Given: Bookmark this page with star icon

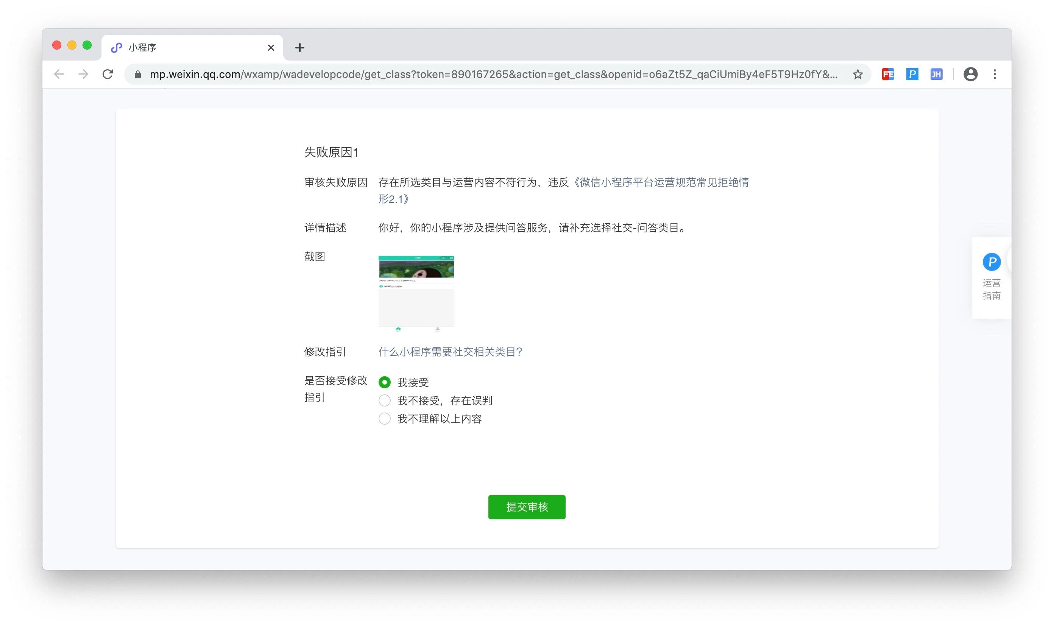Looking at the screenshot, I should point(858,74).
